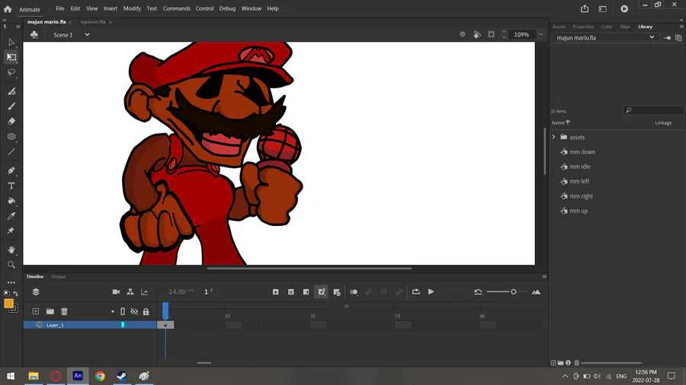Open the Control menu
Image resolution: width=686 pixels, height=385 pixels.
pos(204,8)
